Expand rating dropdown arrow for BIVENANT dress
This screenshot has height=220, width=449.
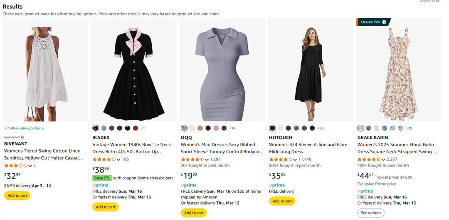tap(30, 165)
